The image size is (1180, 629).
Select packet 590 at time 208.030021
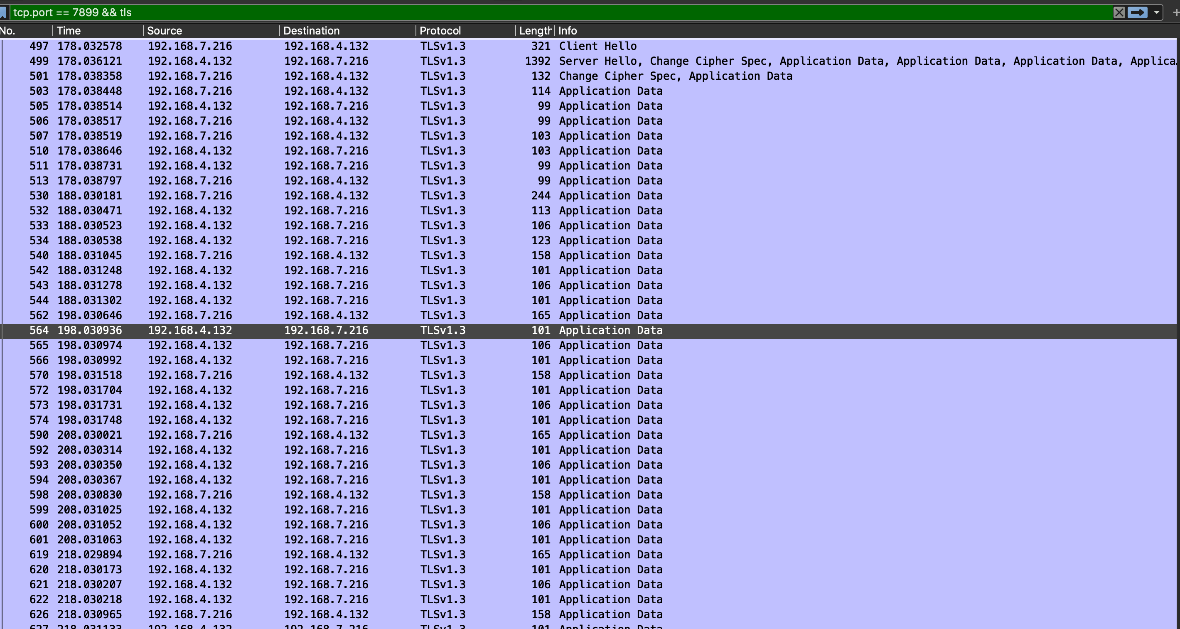point(589,435)
